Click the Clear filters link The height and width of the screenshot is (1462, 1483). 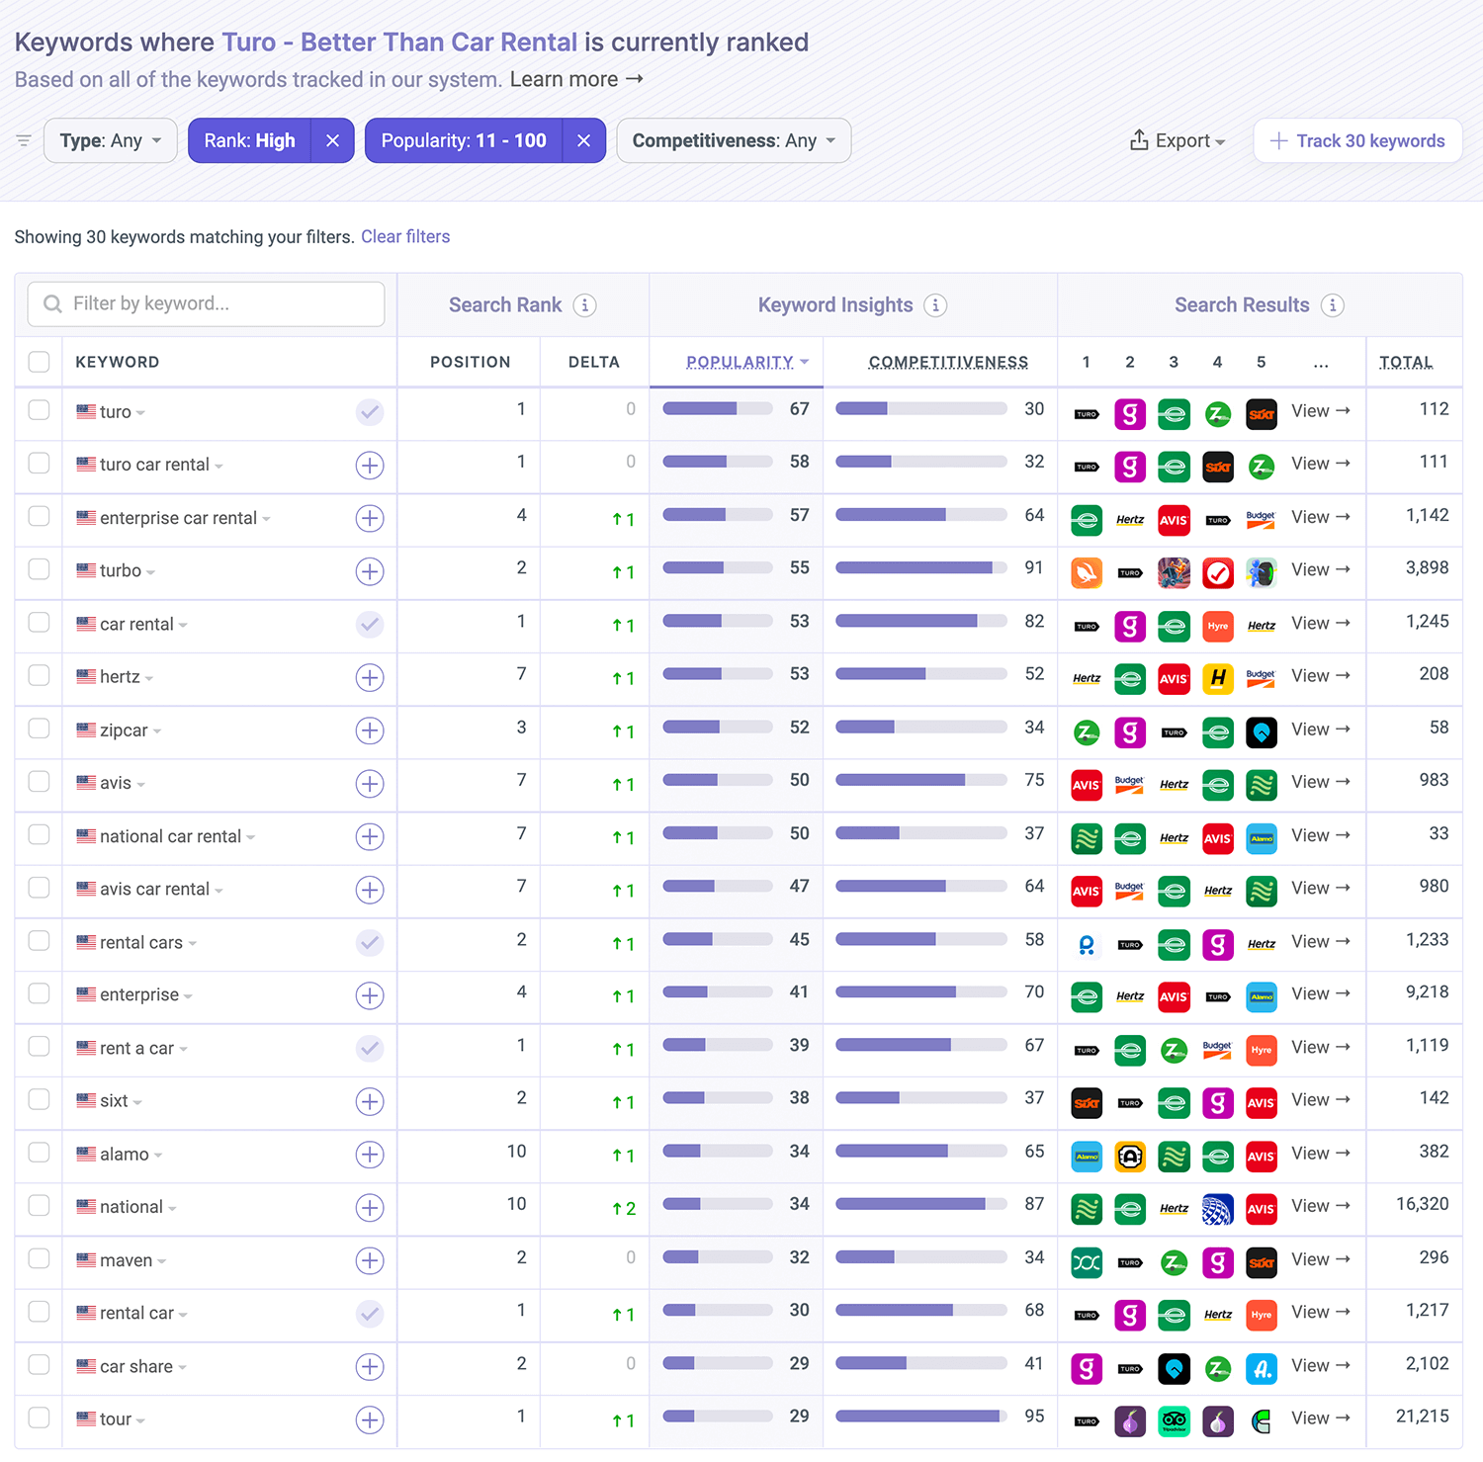pos(405,236)
